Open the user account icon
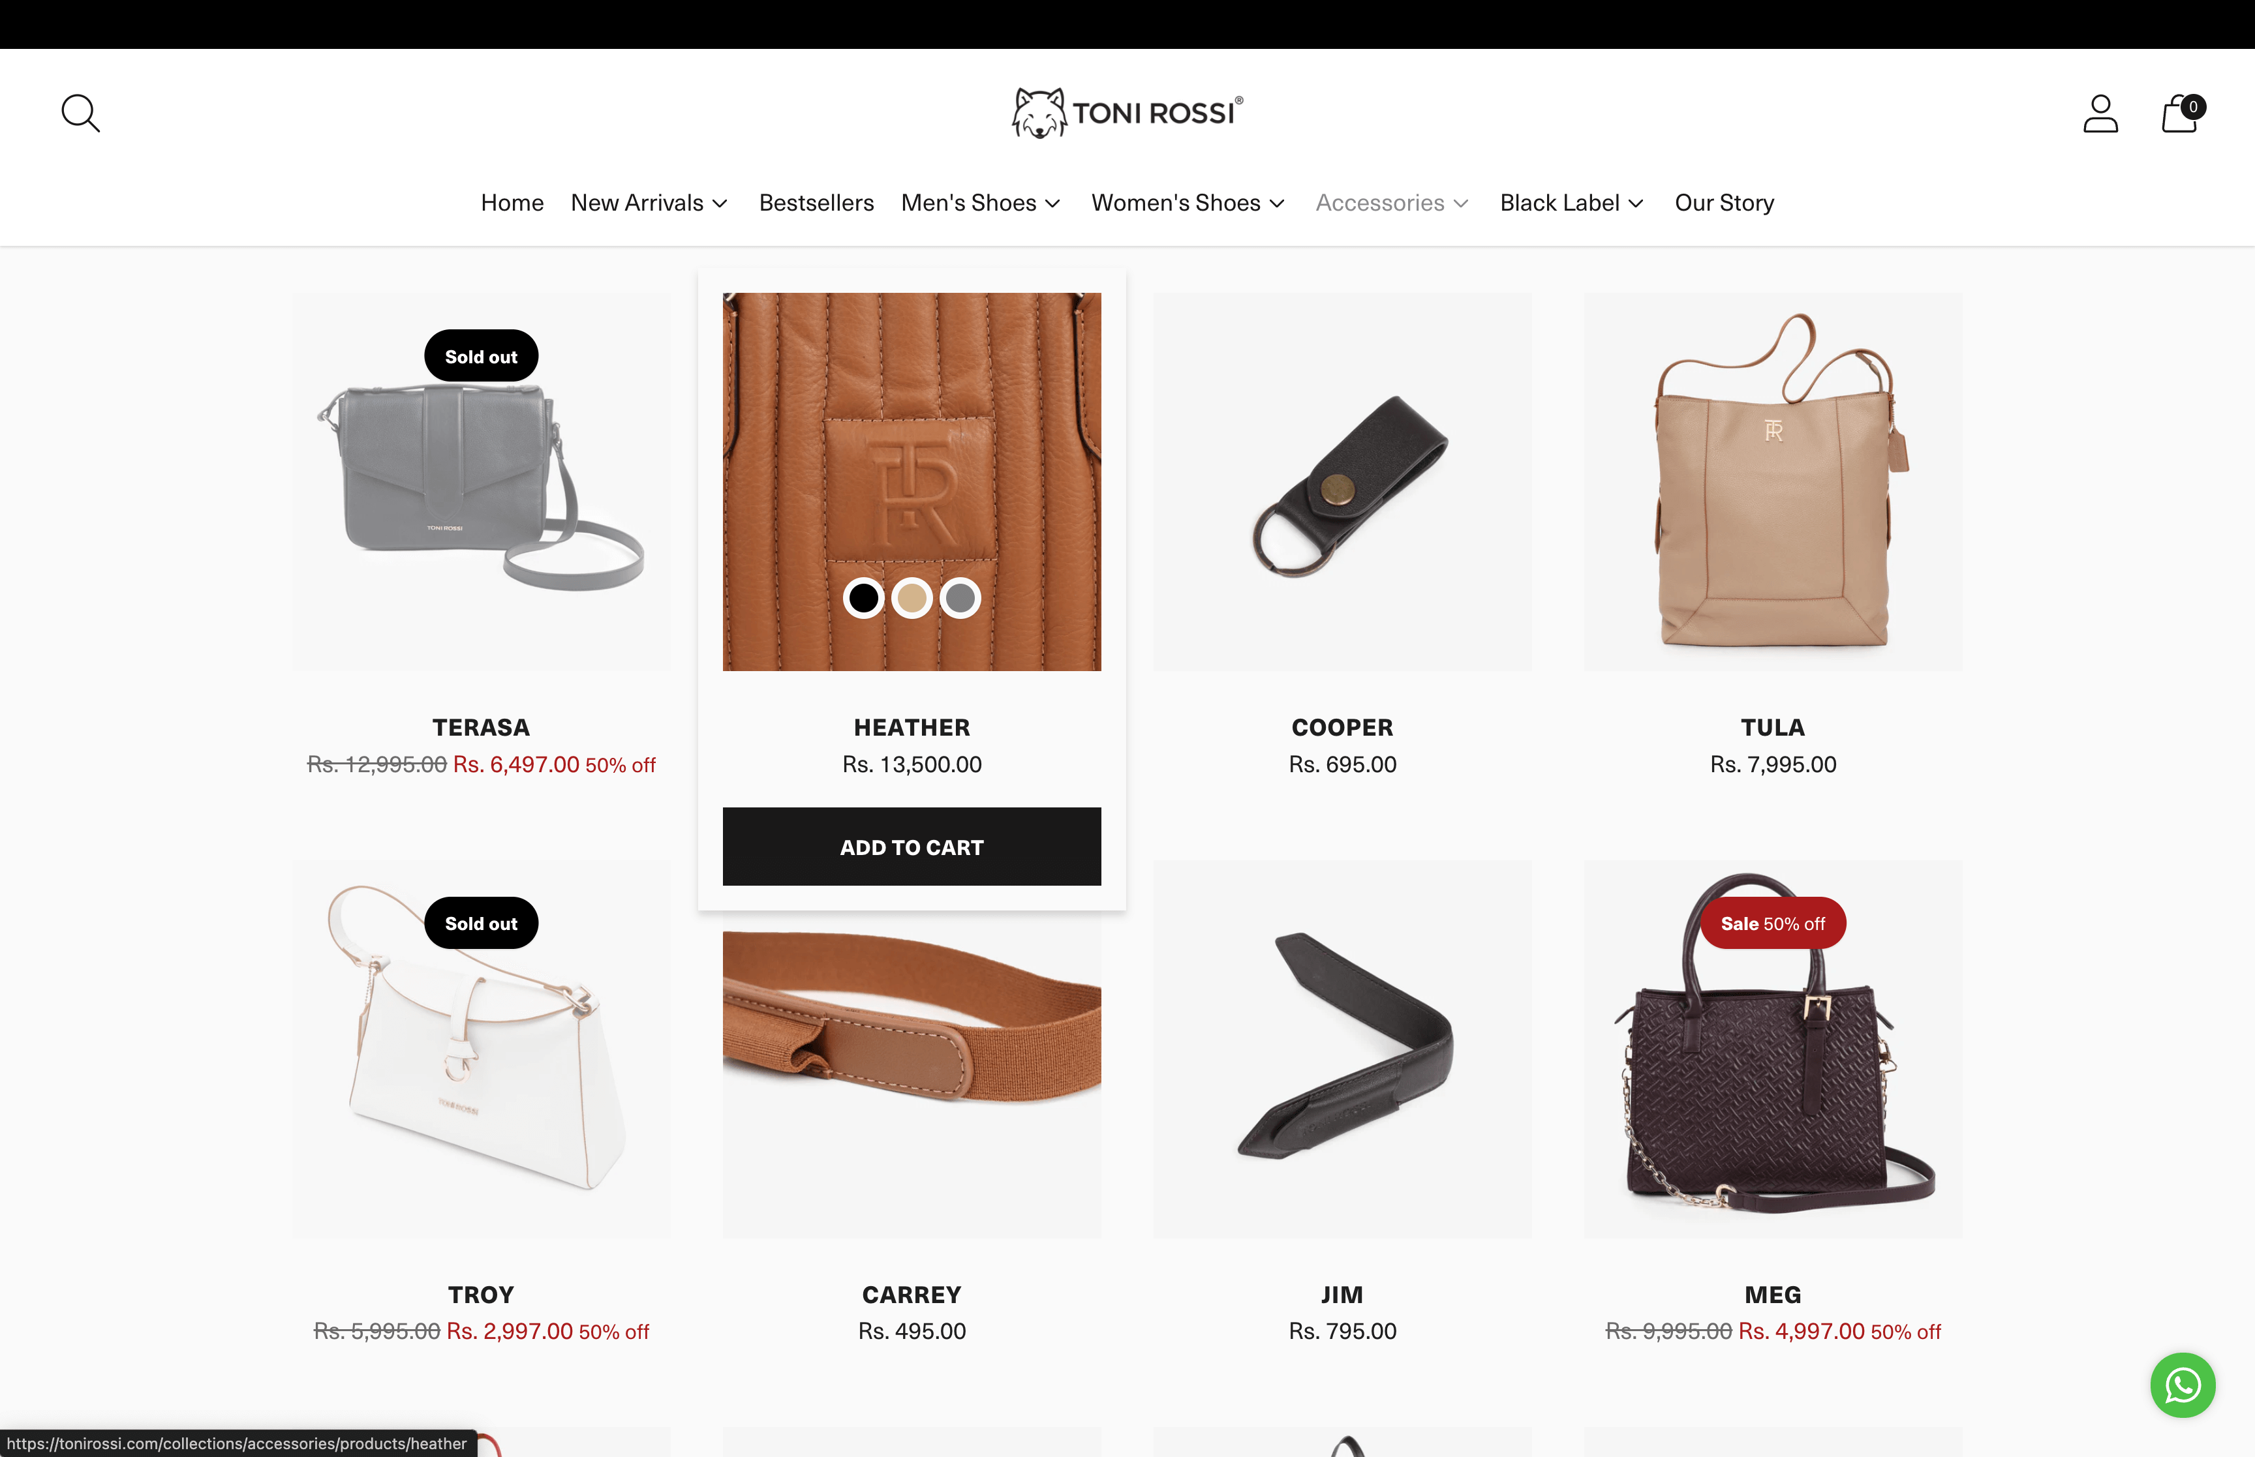 point(2100,113)
